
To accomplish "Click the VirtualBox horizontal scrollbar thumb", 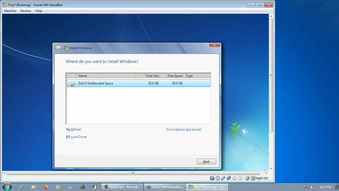I will [x=133, y=173].
